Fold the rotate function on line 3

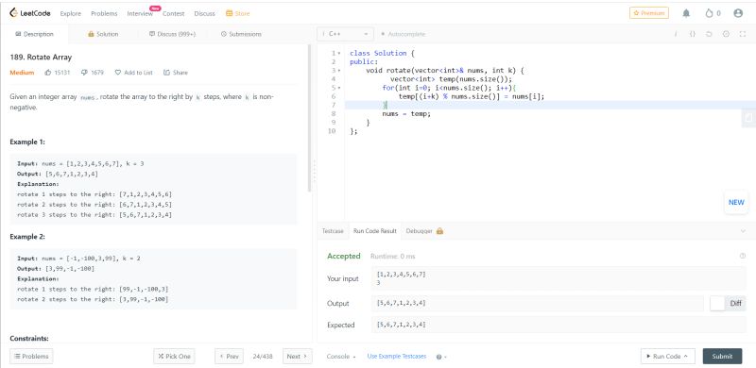(339, 71)
